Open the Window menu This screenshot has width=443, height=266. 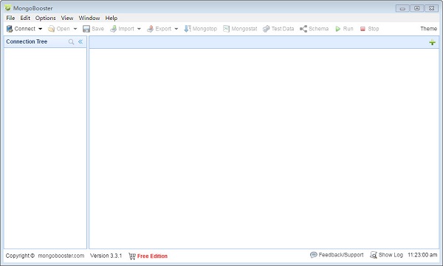click(x=89, y=18)
